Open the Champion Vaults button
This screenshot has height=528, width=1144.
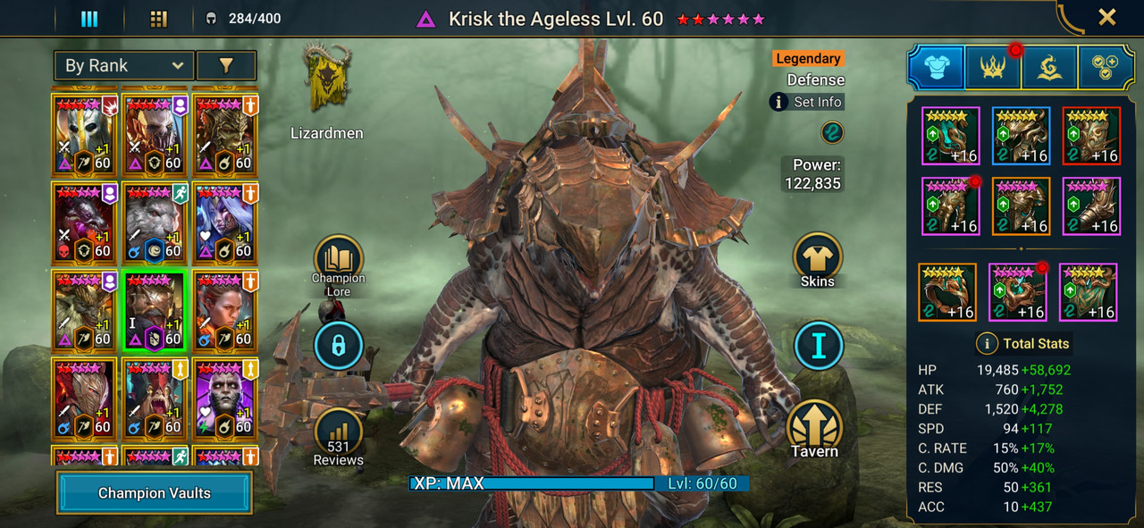point(155,493)
